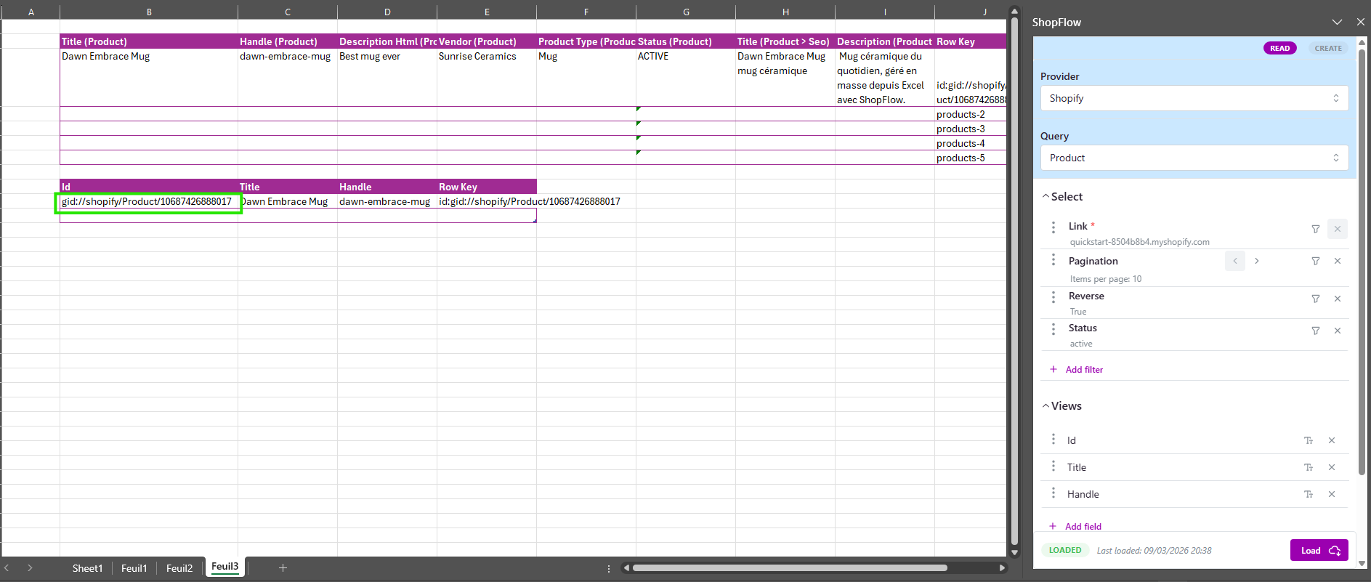Image resolution: width=1371 pixels, height=582 pixels.
Task: Remove the Handle field from Views
Action: pyautogui.click(x=1331, y=494)
